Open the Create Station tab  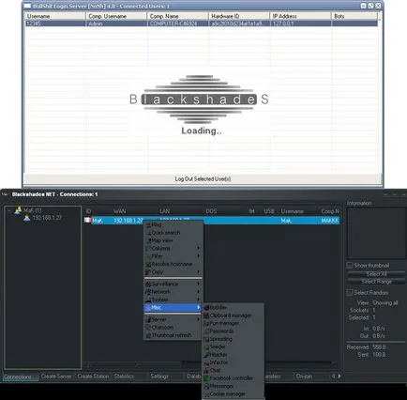coord(93,377)
